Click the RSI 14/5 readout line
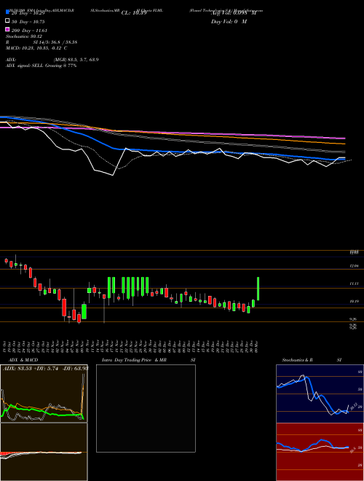 [x=41, y=42]
